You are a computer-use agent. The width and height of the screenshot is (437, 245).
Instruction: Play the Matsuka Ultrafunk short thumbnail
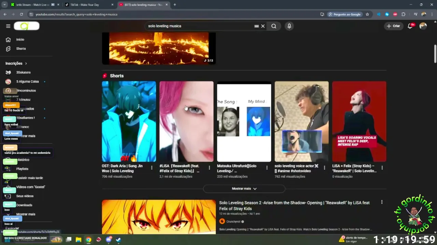point(244,121)
